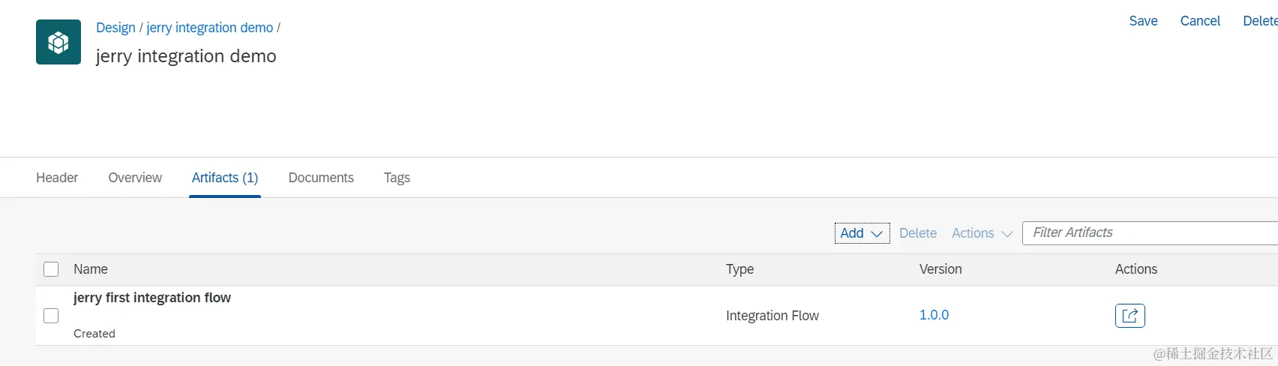Screen dimensions: 1278x366
Task: Open version 1.0.0 link
Action: pos(934,315)
